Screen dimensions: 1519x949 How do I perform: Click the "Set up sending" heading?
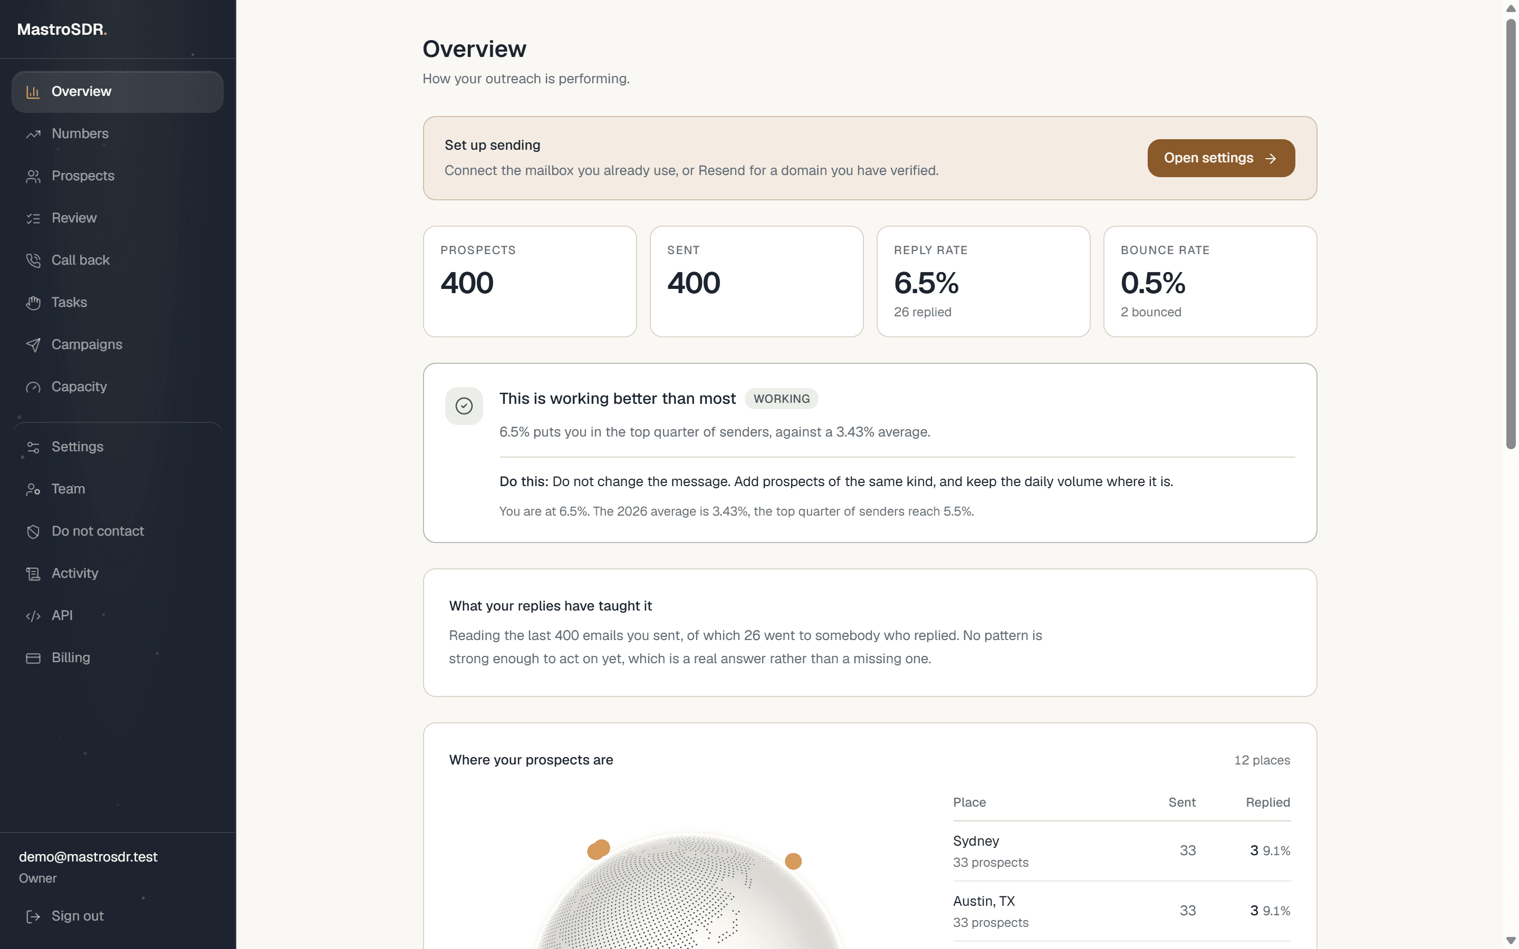pos(492,146)
